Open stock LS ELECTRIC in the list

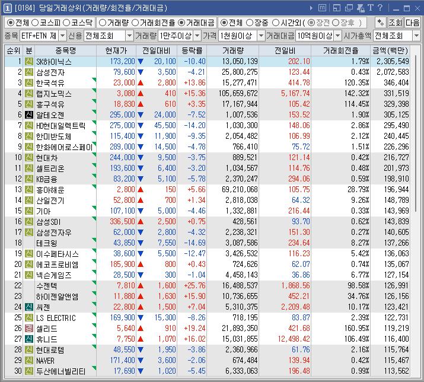click(56, 317)
